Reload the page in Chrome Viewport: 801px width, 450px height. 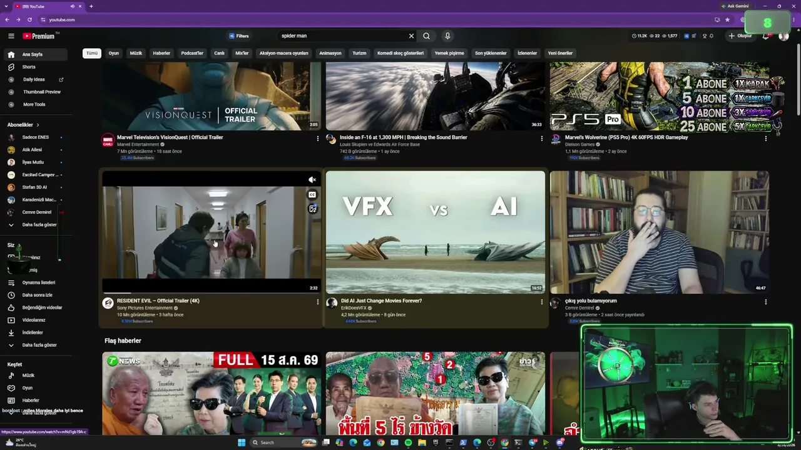pos(29,19)
